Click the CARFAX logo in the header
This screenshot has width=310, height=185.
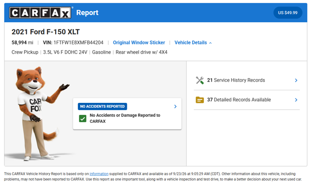click(40, 13)
